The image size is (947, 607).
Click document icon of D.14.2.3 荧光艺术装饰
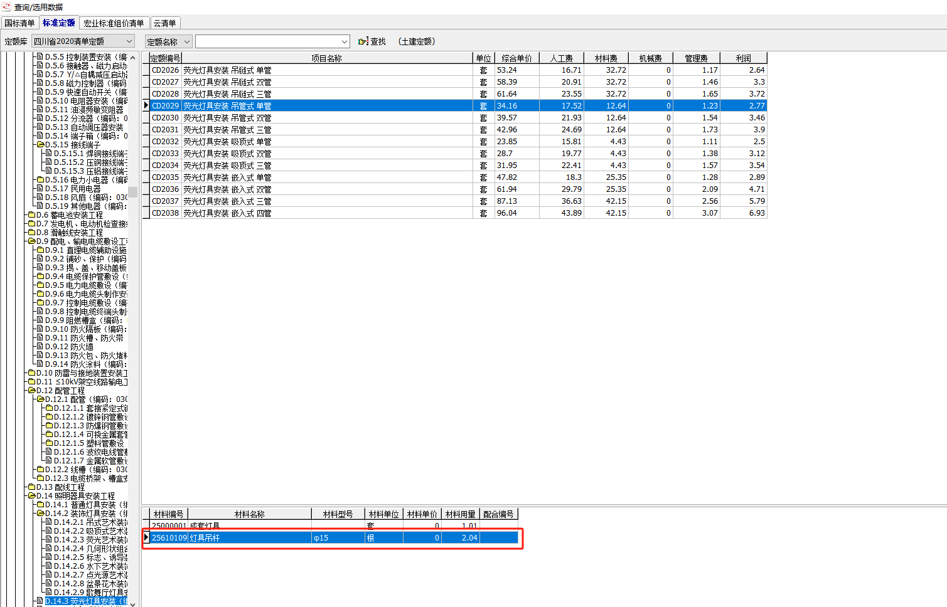[49, 539]
